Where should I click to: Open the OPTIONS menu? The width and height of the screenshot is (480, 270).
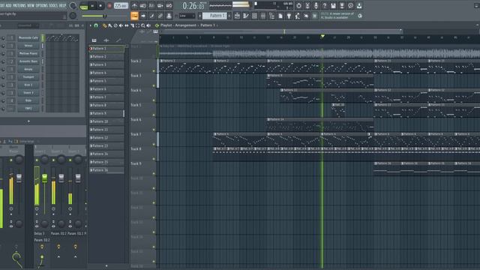[x=42, y=5]
